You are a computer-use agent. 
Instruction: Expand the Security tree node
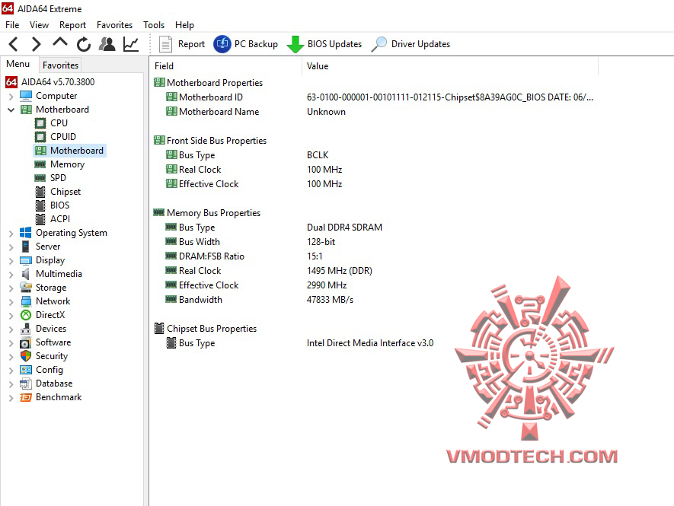[x=11, y=357]
